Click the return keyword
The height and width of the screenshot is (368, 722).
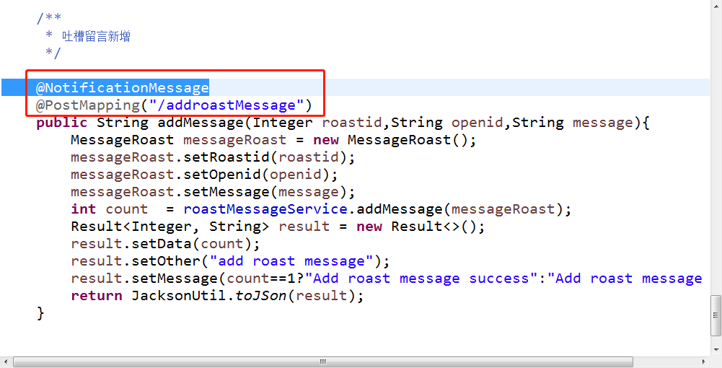point(97,296)
